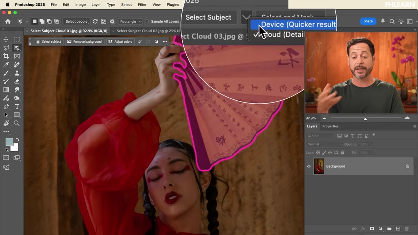Select the Path Selection tool
Image resolution: width=418 pixels, height=235 pixels.
tap(6, 115)
